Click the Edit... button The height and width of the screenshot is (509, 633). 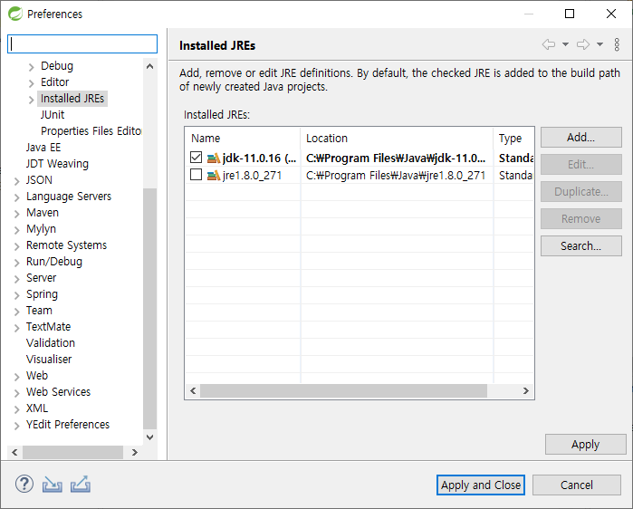point(580,164)
